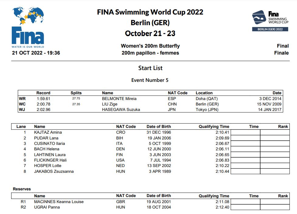Click the name PUDAR Lana
This screenshot has height=214, width=297.
(46, 138)
